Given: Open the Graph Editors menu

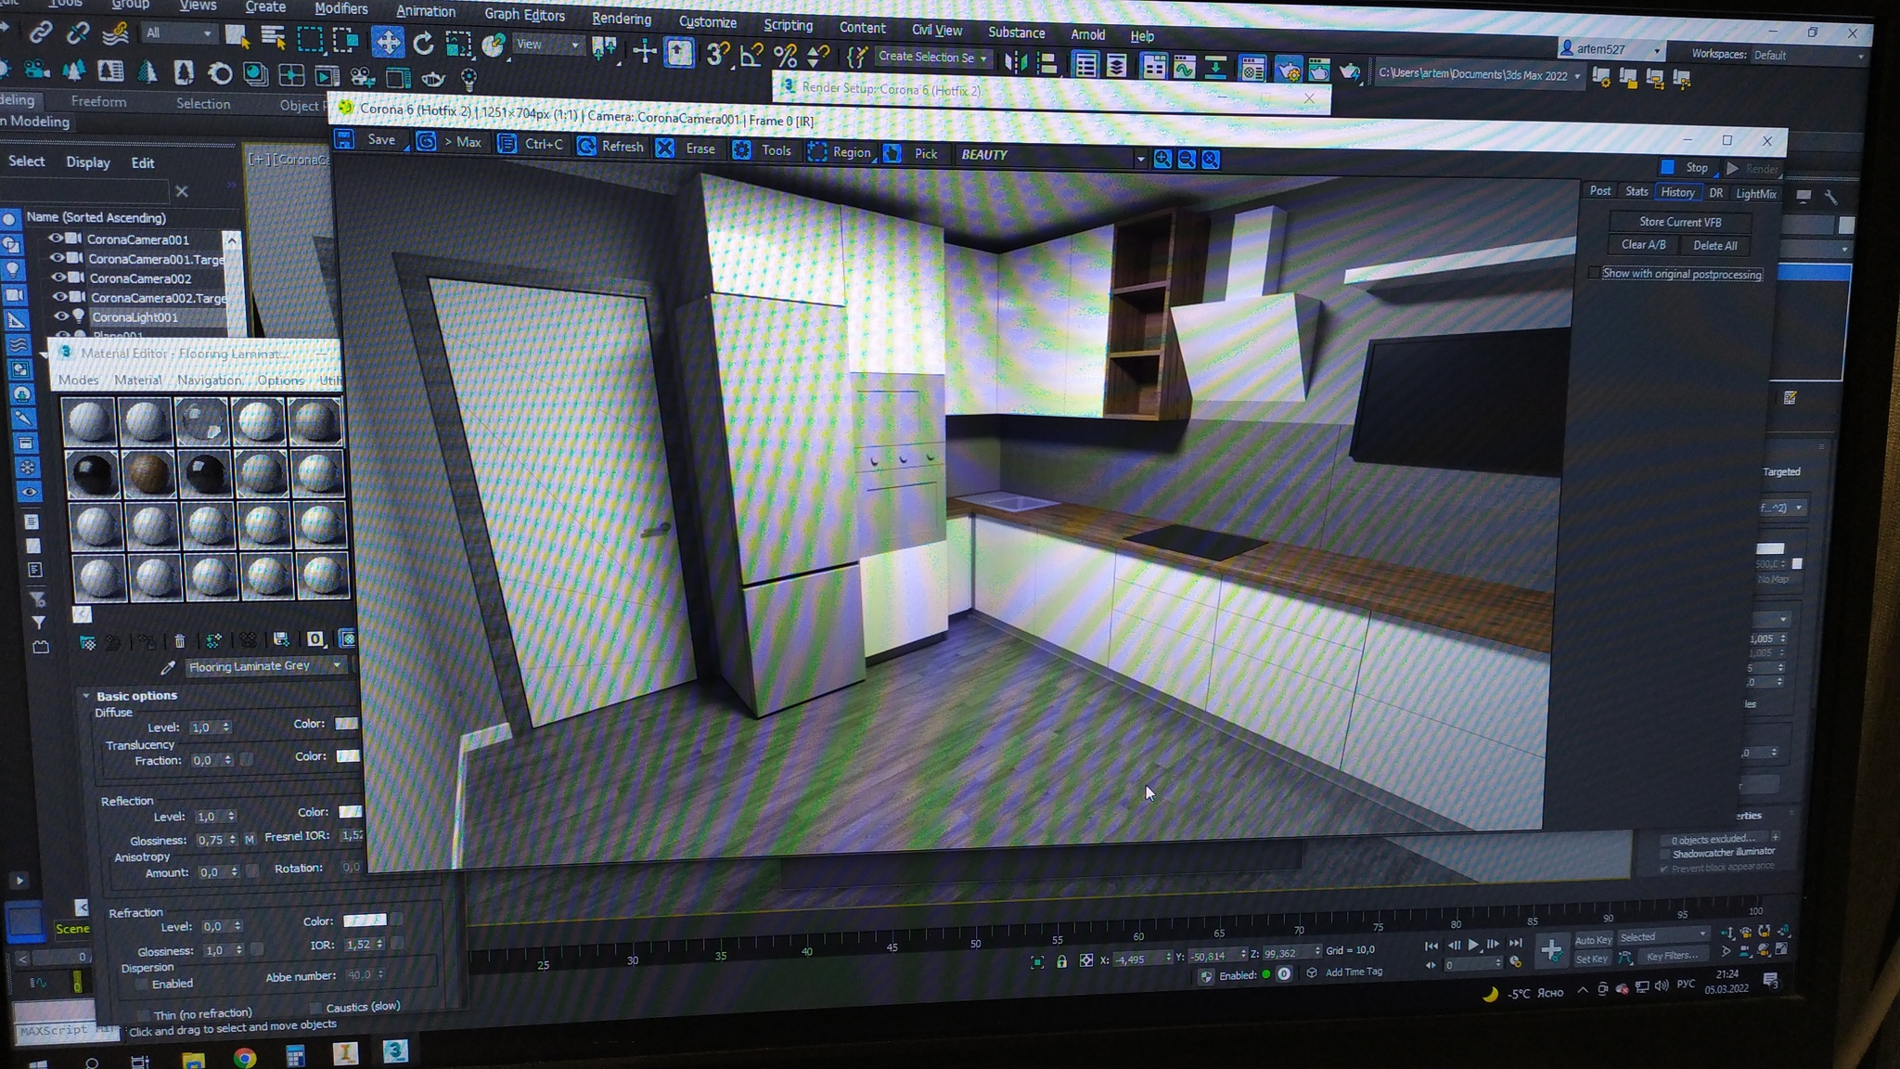Looking at the screenshot, I should 524,14.
